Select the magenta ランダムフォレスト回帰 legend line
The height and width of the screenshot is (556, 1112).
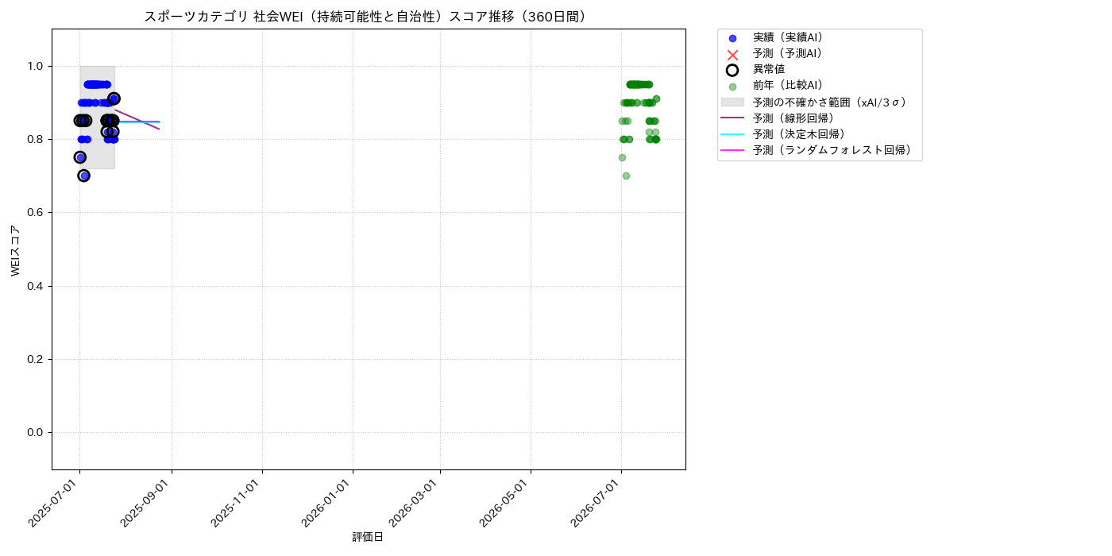[732, 150]
